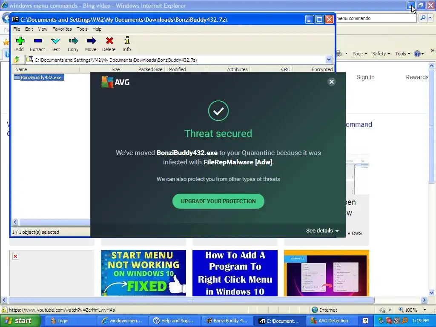Open the Windows 11 context menu video thumbnail

point(327,273)
